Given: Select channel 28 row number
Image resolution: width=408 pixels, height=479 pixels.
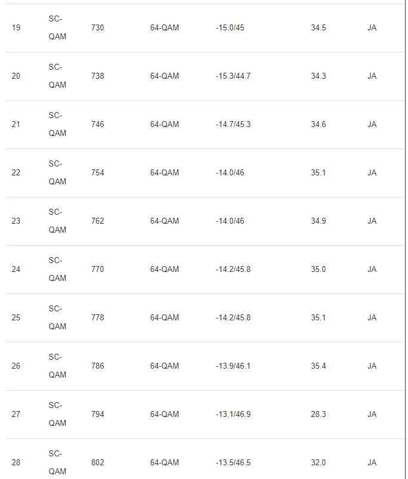Looking at the screenshot, I should (x=16, y=463).
